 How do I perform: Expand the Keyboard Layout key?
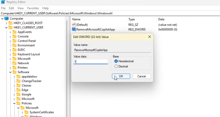pyautogui.click(x=10, y=54)
